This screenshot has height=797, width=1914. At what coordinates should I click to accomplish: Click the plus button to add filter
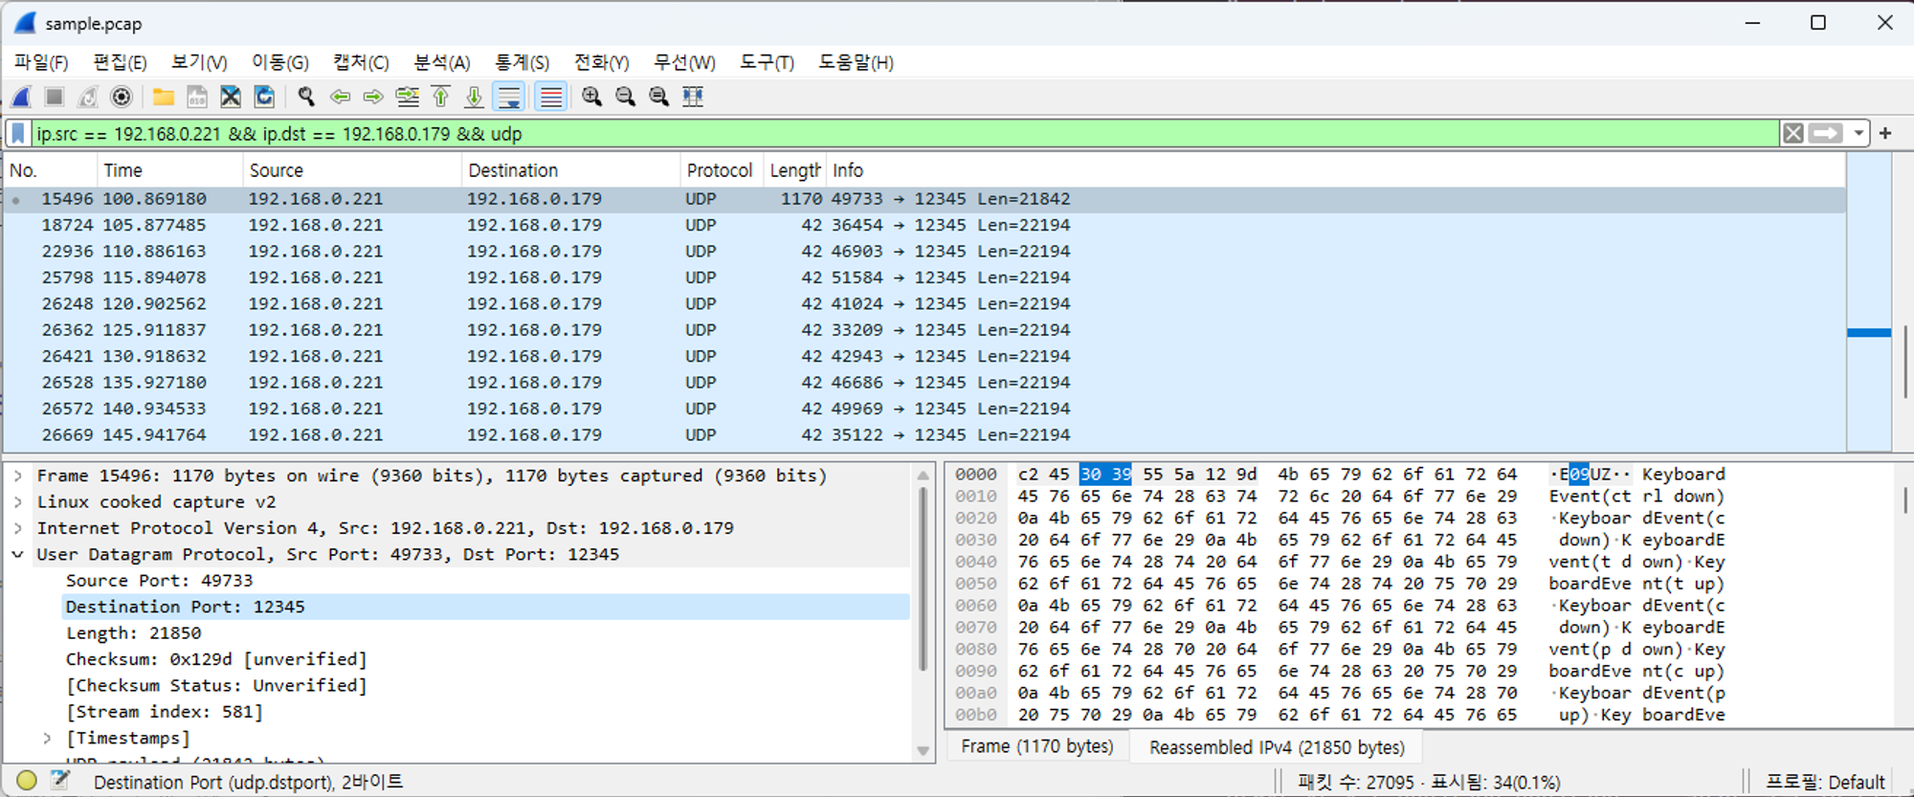pos(1885,133)
